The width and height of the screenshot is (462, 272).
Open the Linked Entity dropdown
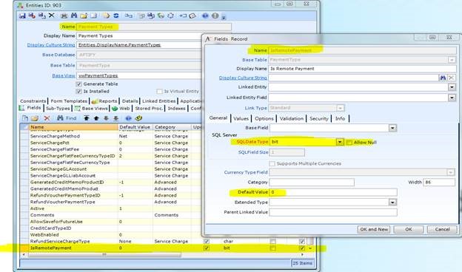[452, 87]
